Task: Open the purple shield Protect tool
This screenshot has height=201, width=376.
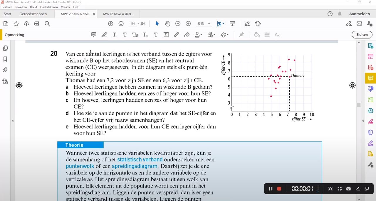Action: point(371,132)
